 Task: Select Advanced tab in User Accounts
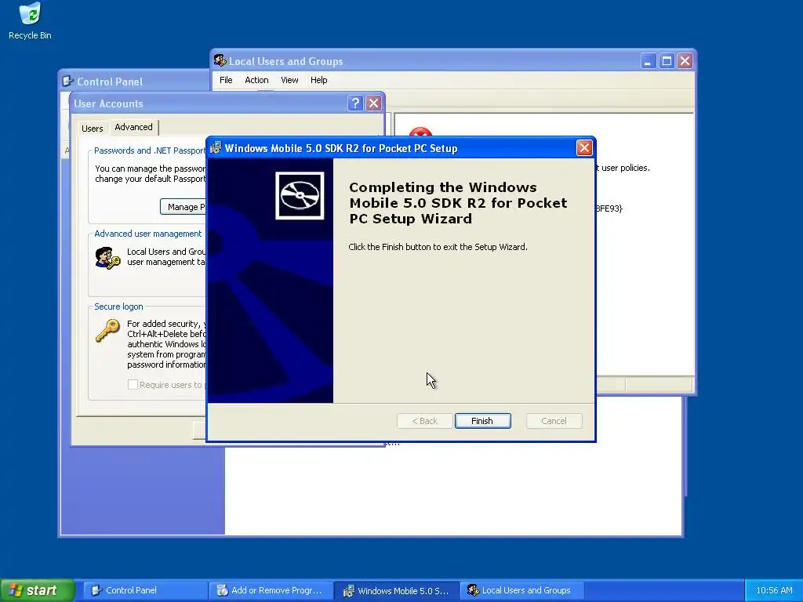(133, 127)
